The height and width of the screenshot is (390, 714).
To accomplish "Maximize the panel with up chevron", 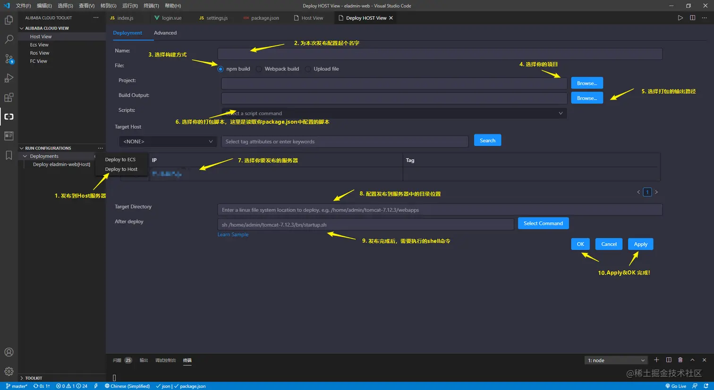I will (692, 360).
